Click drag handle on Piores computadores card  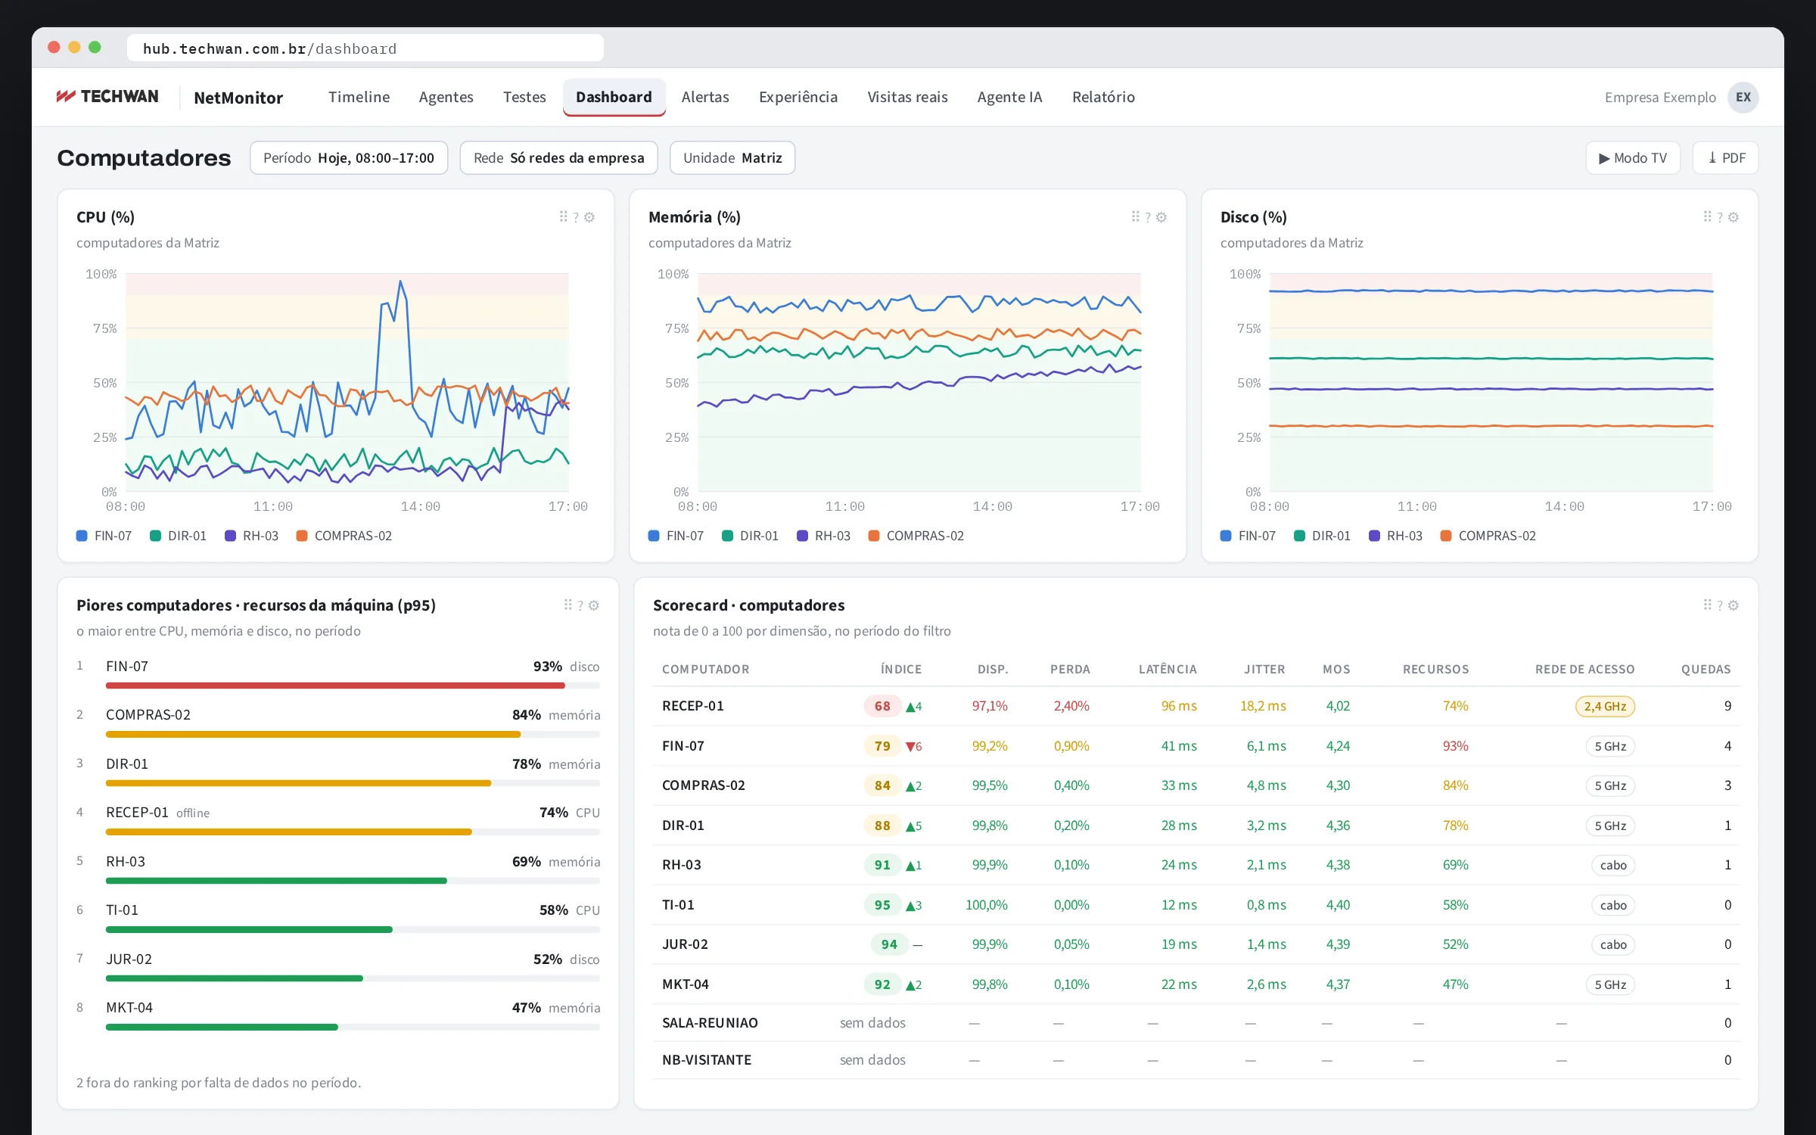[568, 605]
